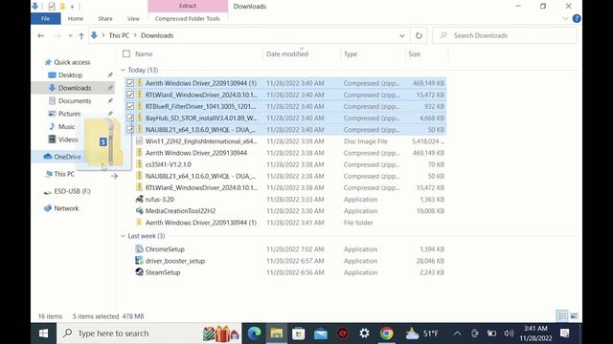Click the rufus-3.20 application icon
This screenshot has height=344, width=613.
[139, 200]
